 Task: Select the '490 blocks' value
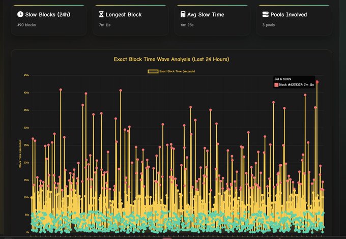[x=26, y=25]
